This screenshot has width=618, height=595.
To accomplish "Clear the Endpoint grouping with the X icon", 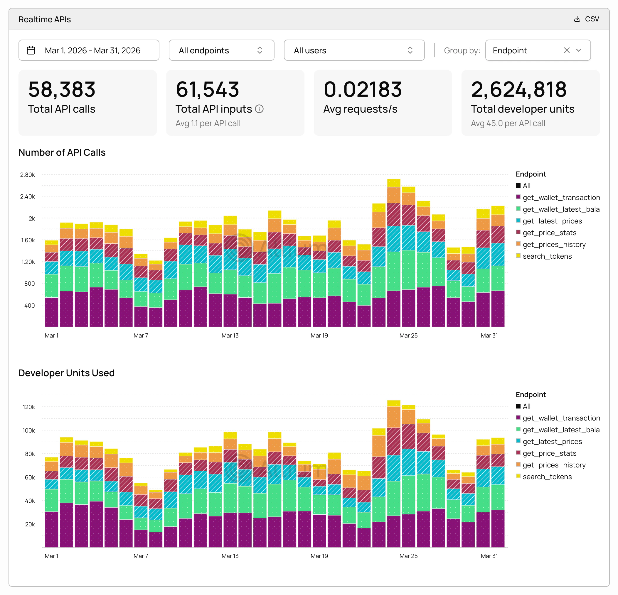I will (x=567, y=50).
